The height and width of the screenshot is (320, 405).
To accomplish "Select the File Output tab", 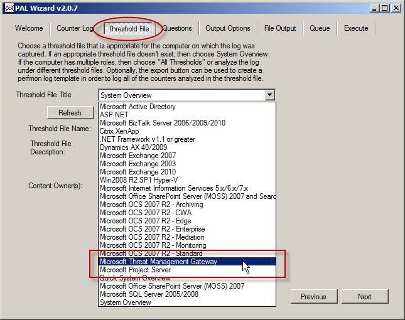I will coord(279,28).
